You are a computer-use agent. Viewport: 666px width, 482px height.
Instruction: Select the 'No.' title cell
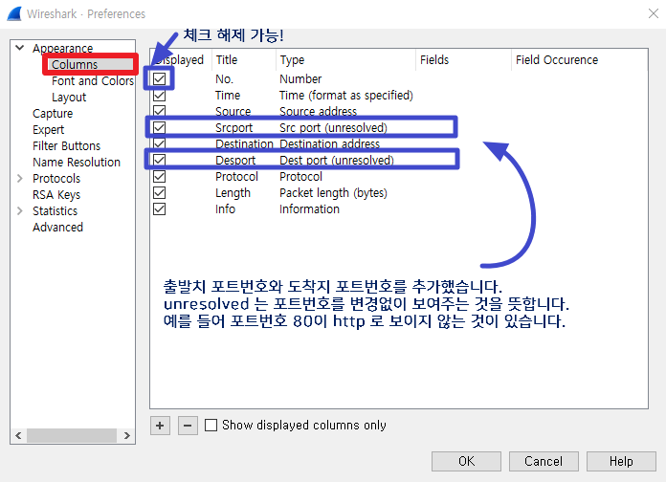pos(224,79)
